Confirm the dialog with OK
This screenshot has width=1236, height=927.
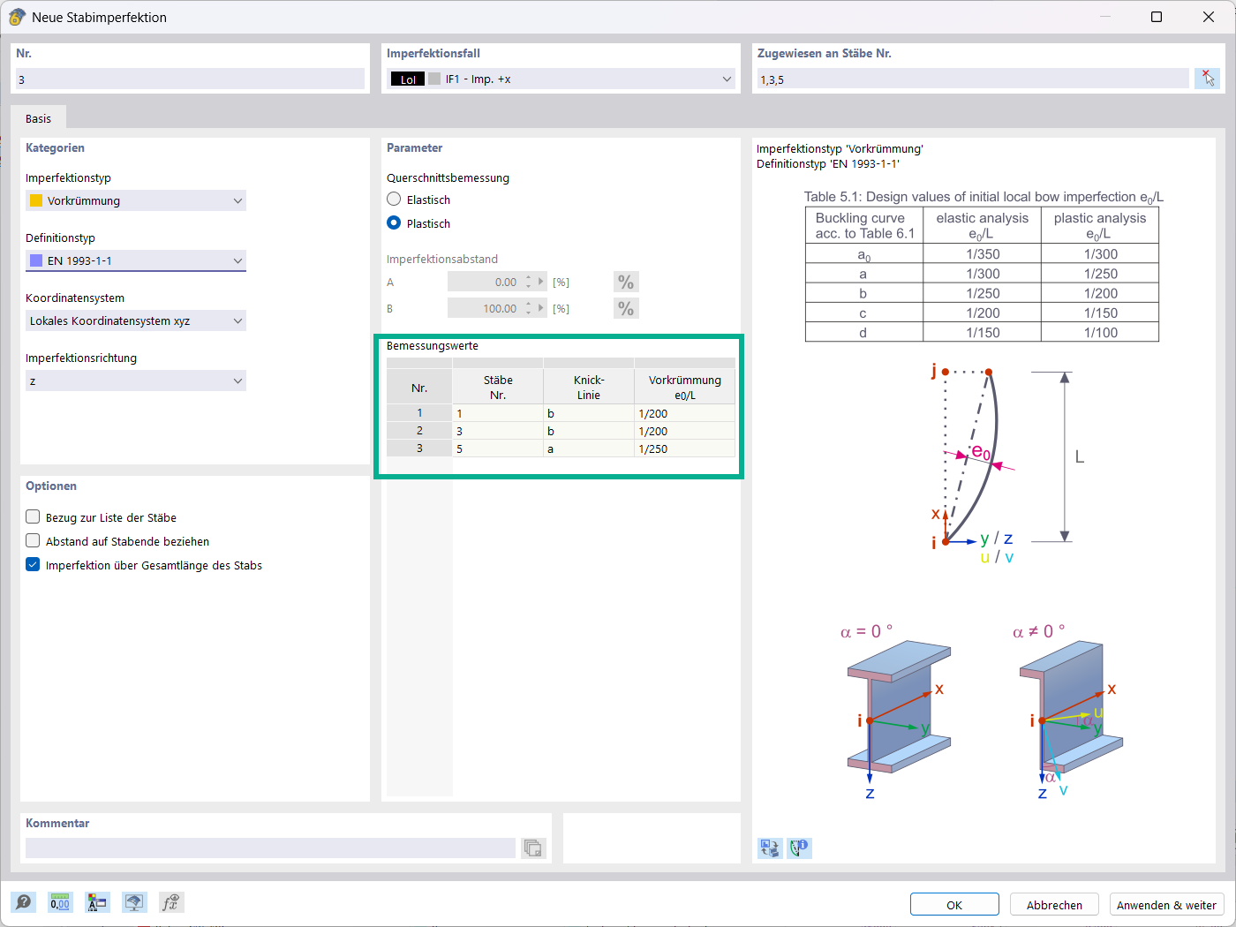[954, 905]
